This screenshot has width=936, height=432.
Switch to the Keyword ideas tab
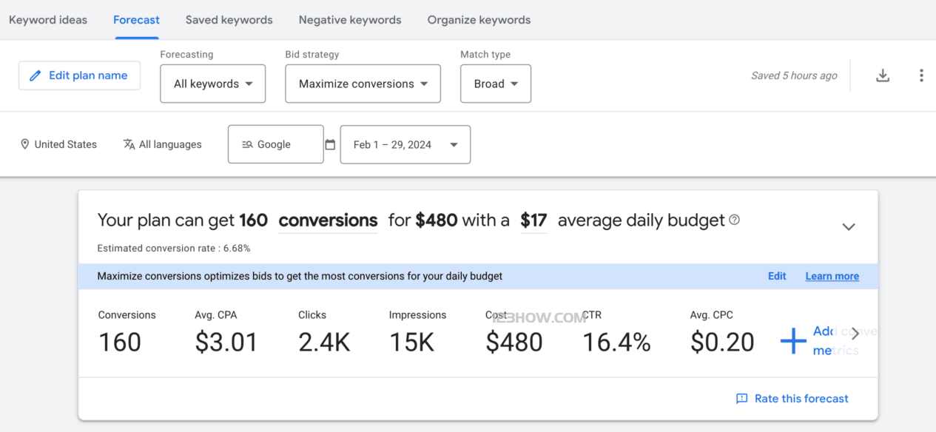click(48, 20)
